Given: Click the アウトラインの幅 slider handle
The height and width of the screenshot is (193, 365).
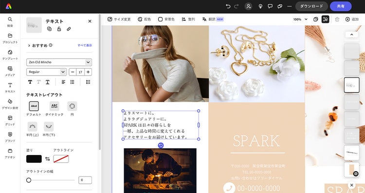Looking at the screenshot, I should point(29,180).
